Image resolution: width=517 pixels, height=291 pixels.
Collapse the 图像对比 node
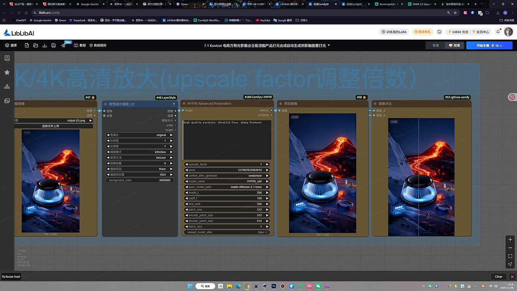[375, 103]
